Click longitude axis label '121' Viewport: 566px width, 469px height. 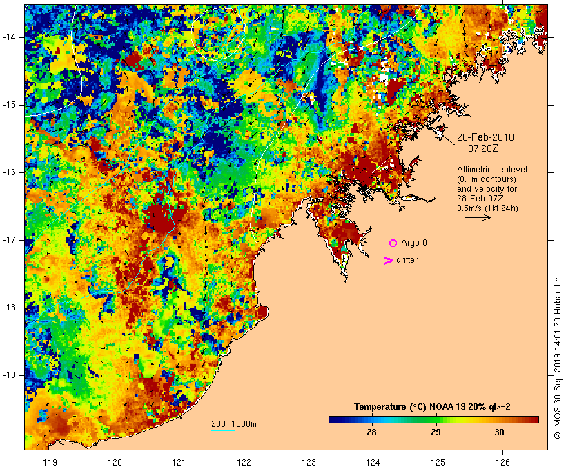click(179, 462)
